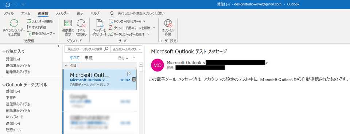This screenshot has width=350, height=134.
Task: Select the Microsoft Outlook test message
Action: [x=100, y=80]
